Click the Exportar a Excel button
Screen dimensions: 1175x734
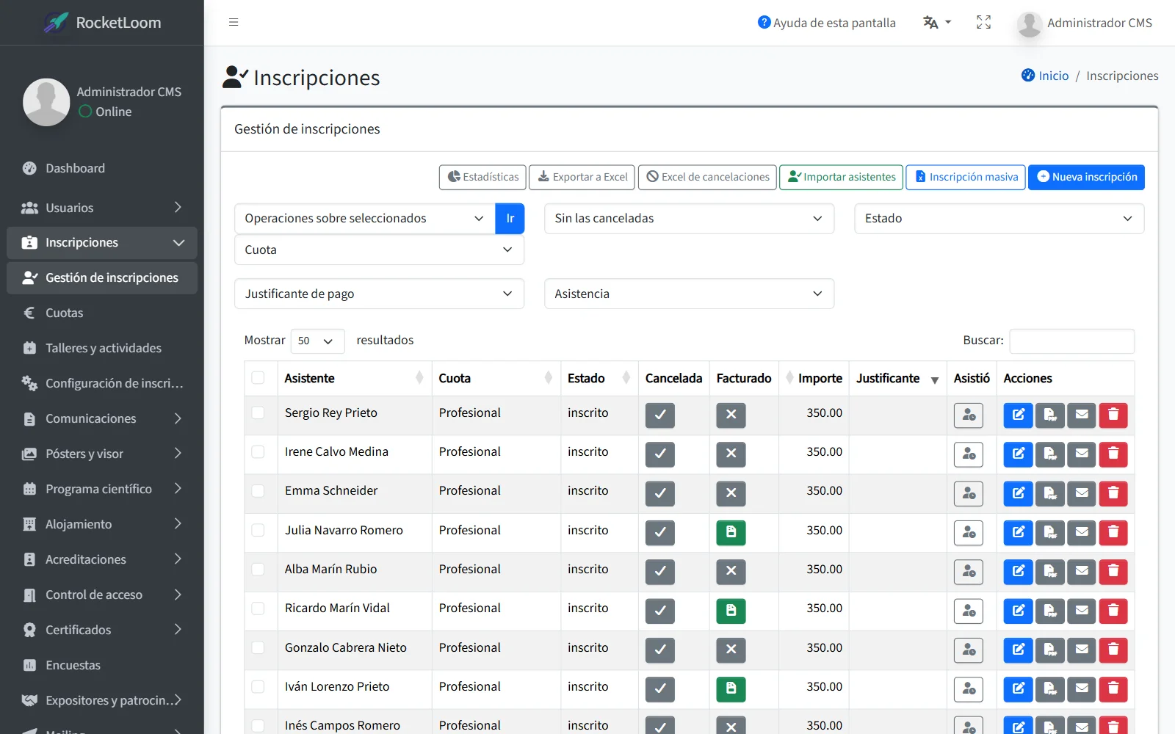click(583, 177)
